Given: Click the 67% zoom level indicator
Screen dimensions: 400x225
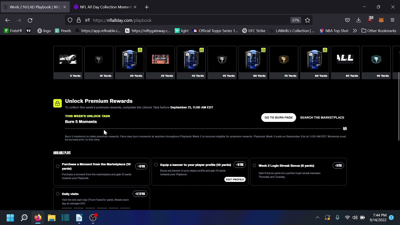Looking at the screenshot, I should pos(296,20).
